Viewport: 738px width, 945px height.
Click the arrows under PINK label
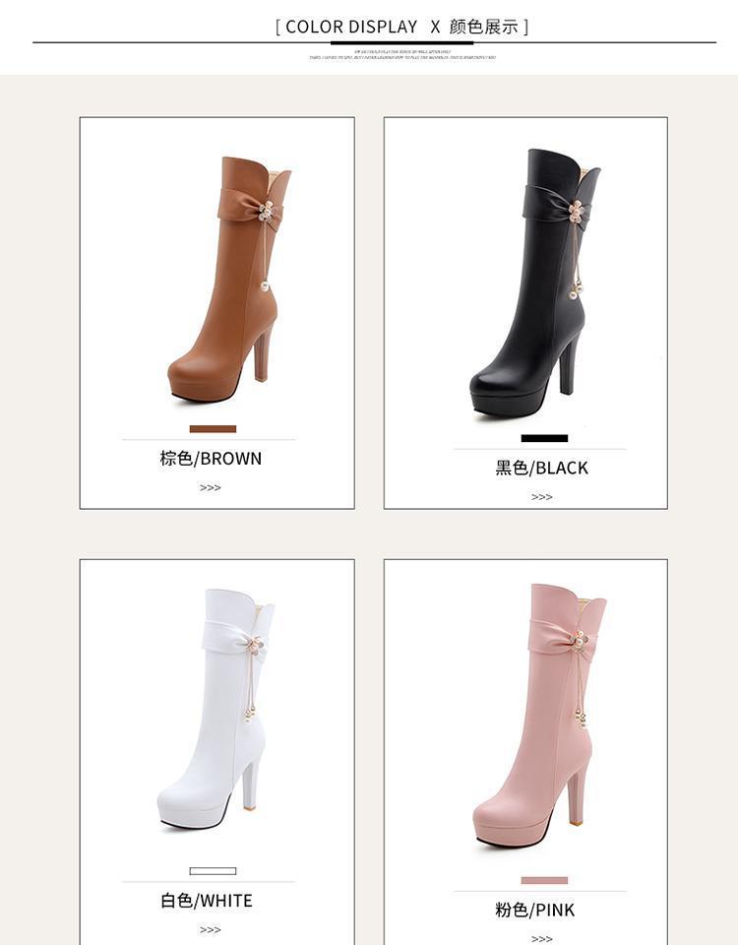click(541, 938)
